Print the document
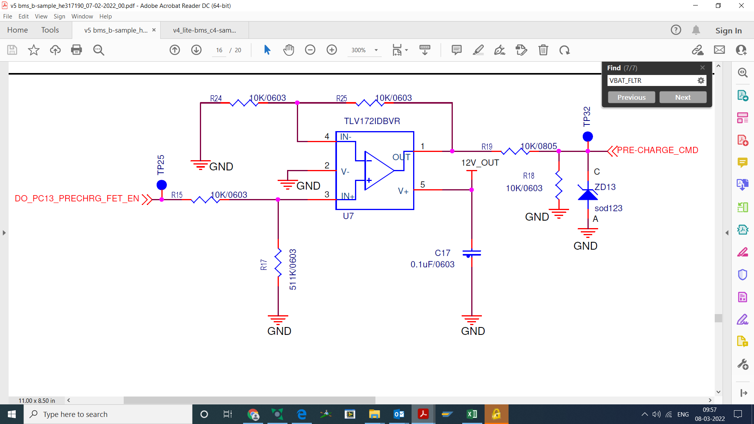Image resolution: width=754 pixels, height=424 pixels. [x=77, y=50]
